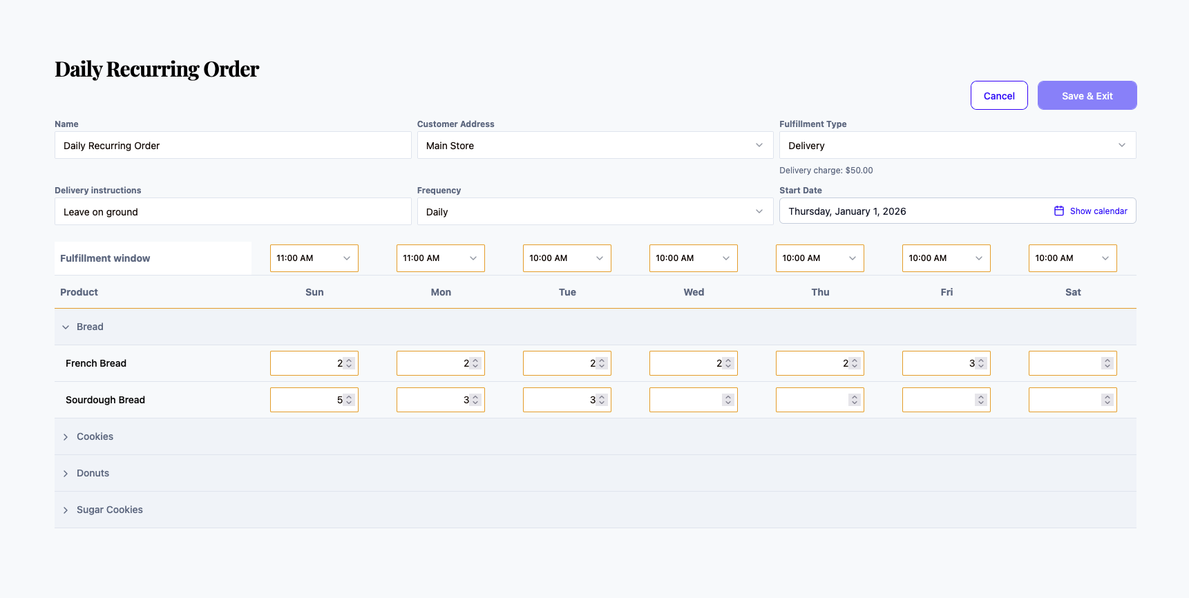Change Wednesday fulfillment window time
1189x598 pixels.
[x=693, y=258]
